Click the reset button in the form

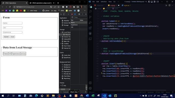12,37
